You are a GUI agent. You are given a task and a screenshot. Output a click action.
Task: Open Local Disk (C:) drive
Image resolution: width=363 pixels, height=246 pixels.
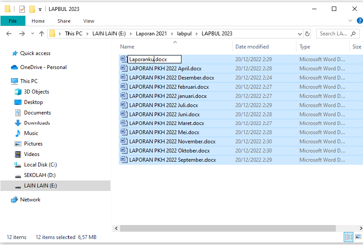coord(40,165)
